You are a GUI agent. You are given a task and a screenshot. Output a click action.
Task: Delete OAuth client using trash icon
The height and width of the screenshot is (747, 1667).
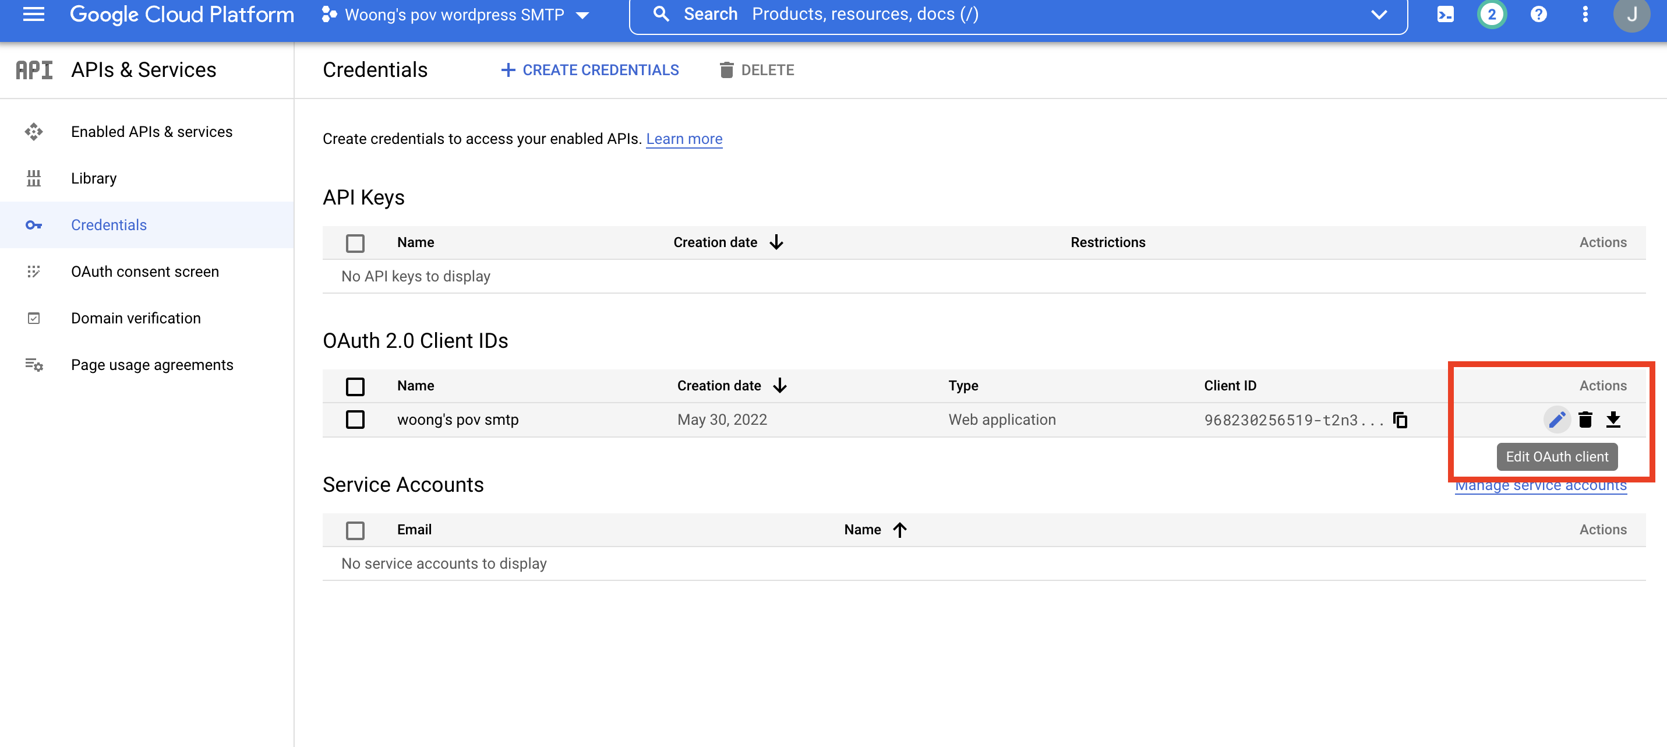click(x=1585, y=420)
